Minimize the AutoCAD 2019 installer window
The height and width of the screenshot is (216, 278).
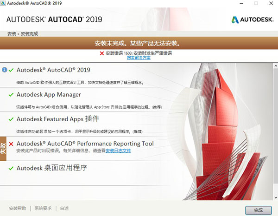click(x=241, y=3)
